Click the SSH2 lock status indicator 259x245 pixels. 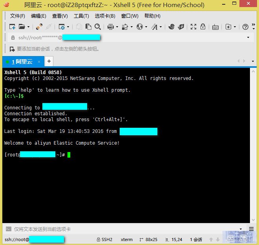(104, 240)
